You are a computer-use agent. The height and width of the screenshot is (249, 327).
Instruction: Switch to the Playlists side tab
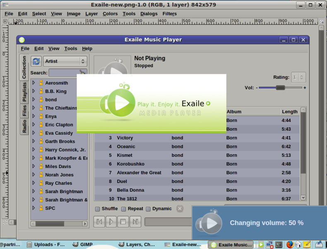[24, 92]
